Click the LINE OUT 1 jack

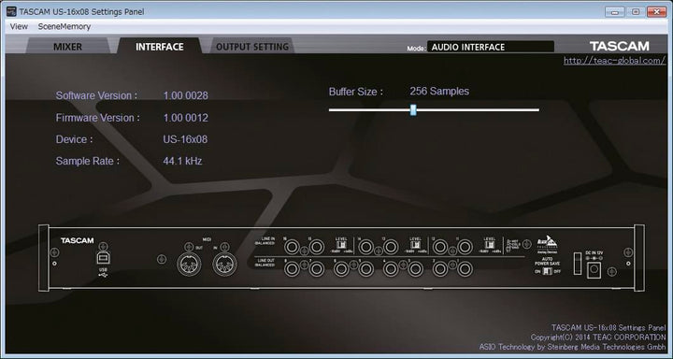tap(465, 269)
